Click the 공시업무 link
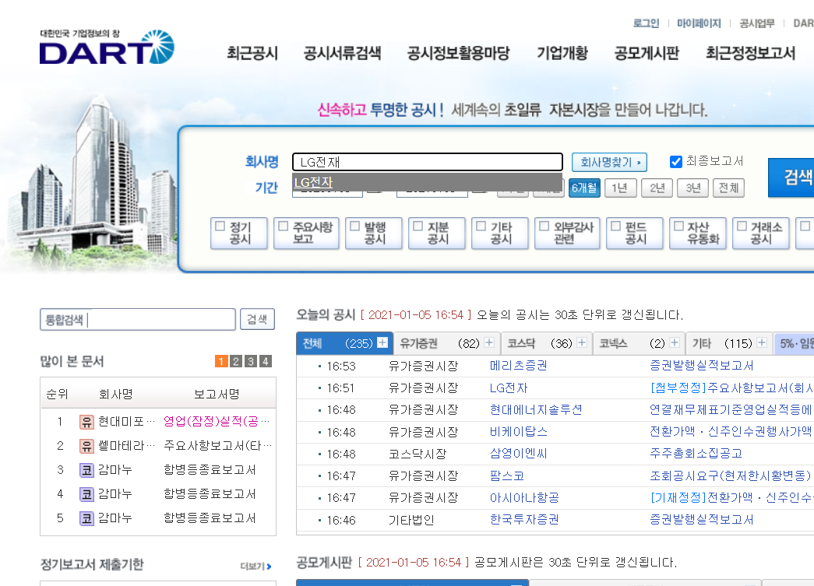The width and height of the screenshot is (814, 586). (756, 23)
